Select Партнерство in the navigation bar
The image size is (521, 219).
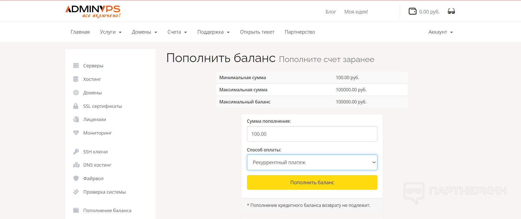click(300, 32)
